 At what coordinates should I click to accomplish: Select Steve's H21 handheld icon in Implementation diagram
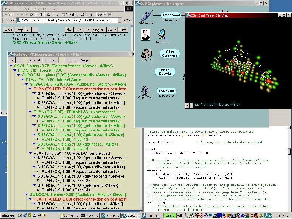(147, 16)
